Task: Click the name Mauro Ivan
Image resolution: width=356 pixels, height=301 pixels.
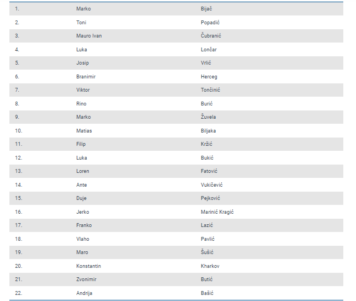Action: (89, 36)
